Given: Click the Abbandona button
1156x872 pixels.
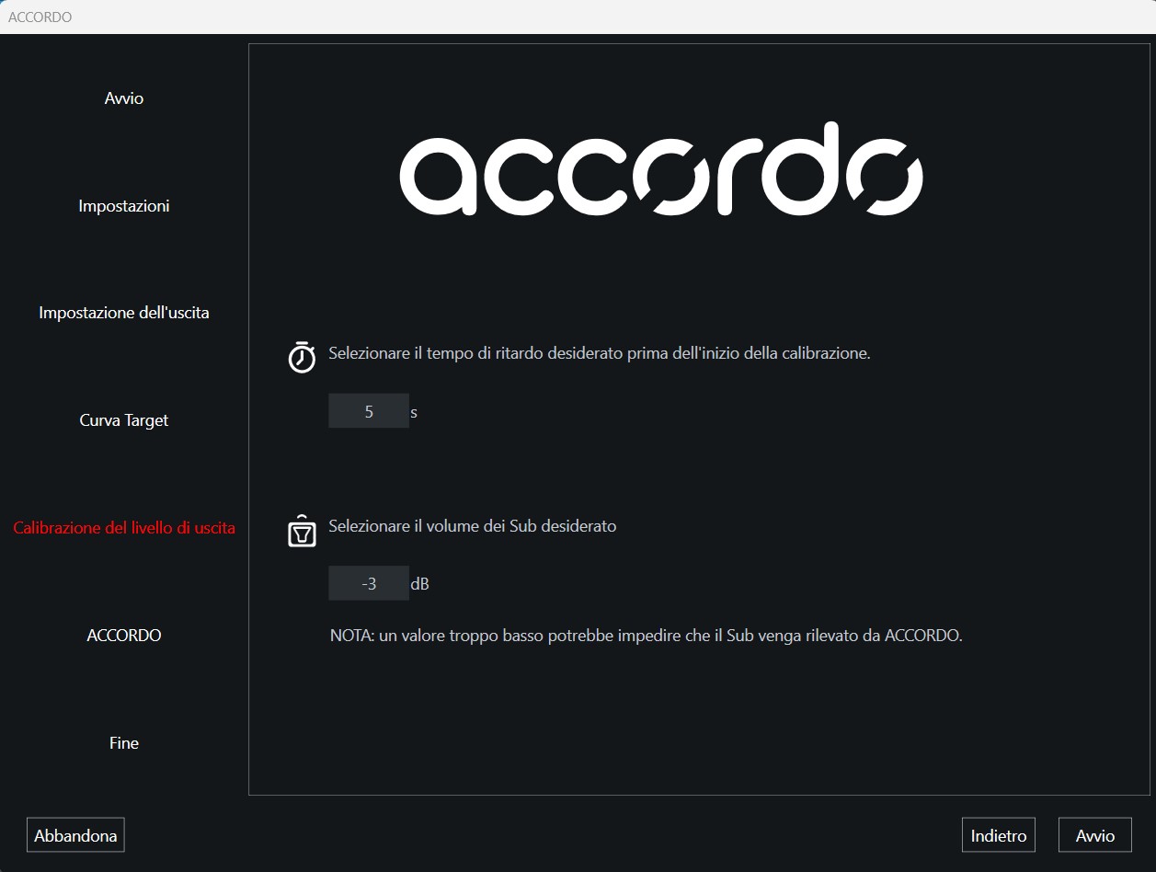Looking at the screenshot, I should (75, 835).
